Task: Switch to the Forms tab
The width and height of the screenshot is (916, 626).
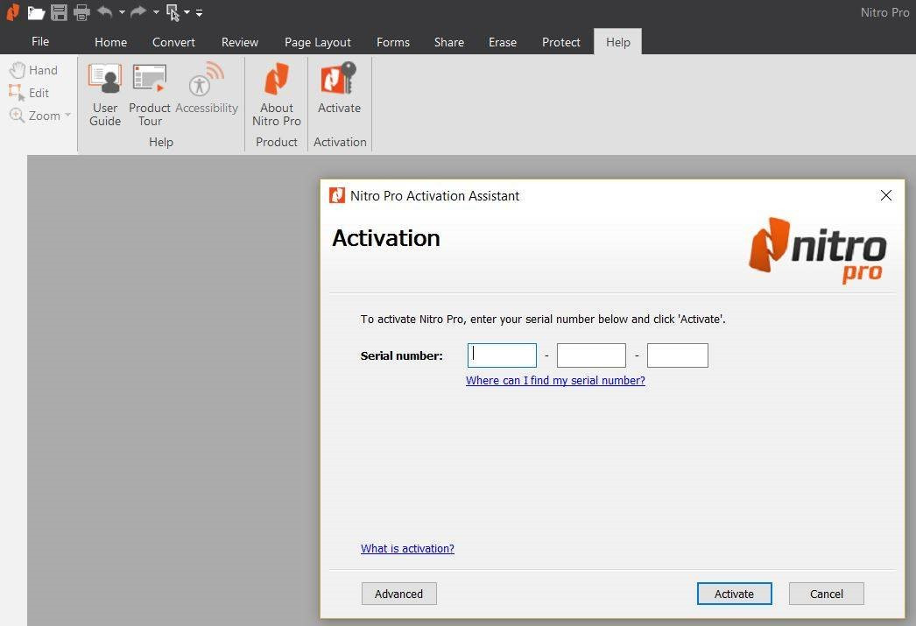Action: (x=393, y=42)
